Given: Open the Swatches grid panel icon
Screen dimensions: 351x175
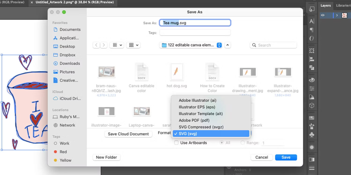Looking at the screenshot, I should [312, 118].
